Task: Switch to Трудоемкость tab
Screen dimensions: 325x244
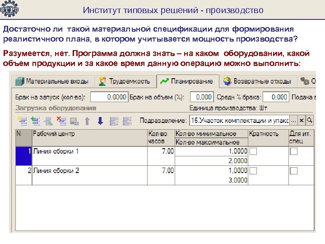Action: (x=125, y=81)
